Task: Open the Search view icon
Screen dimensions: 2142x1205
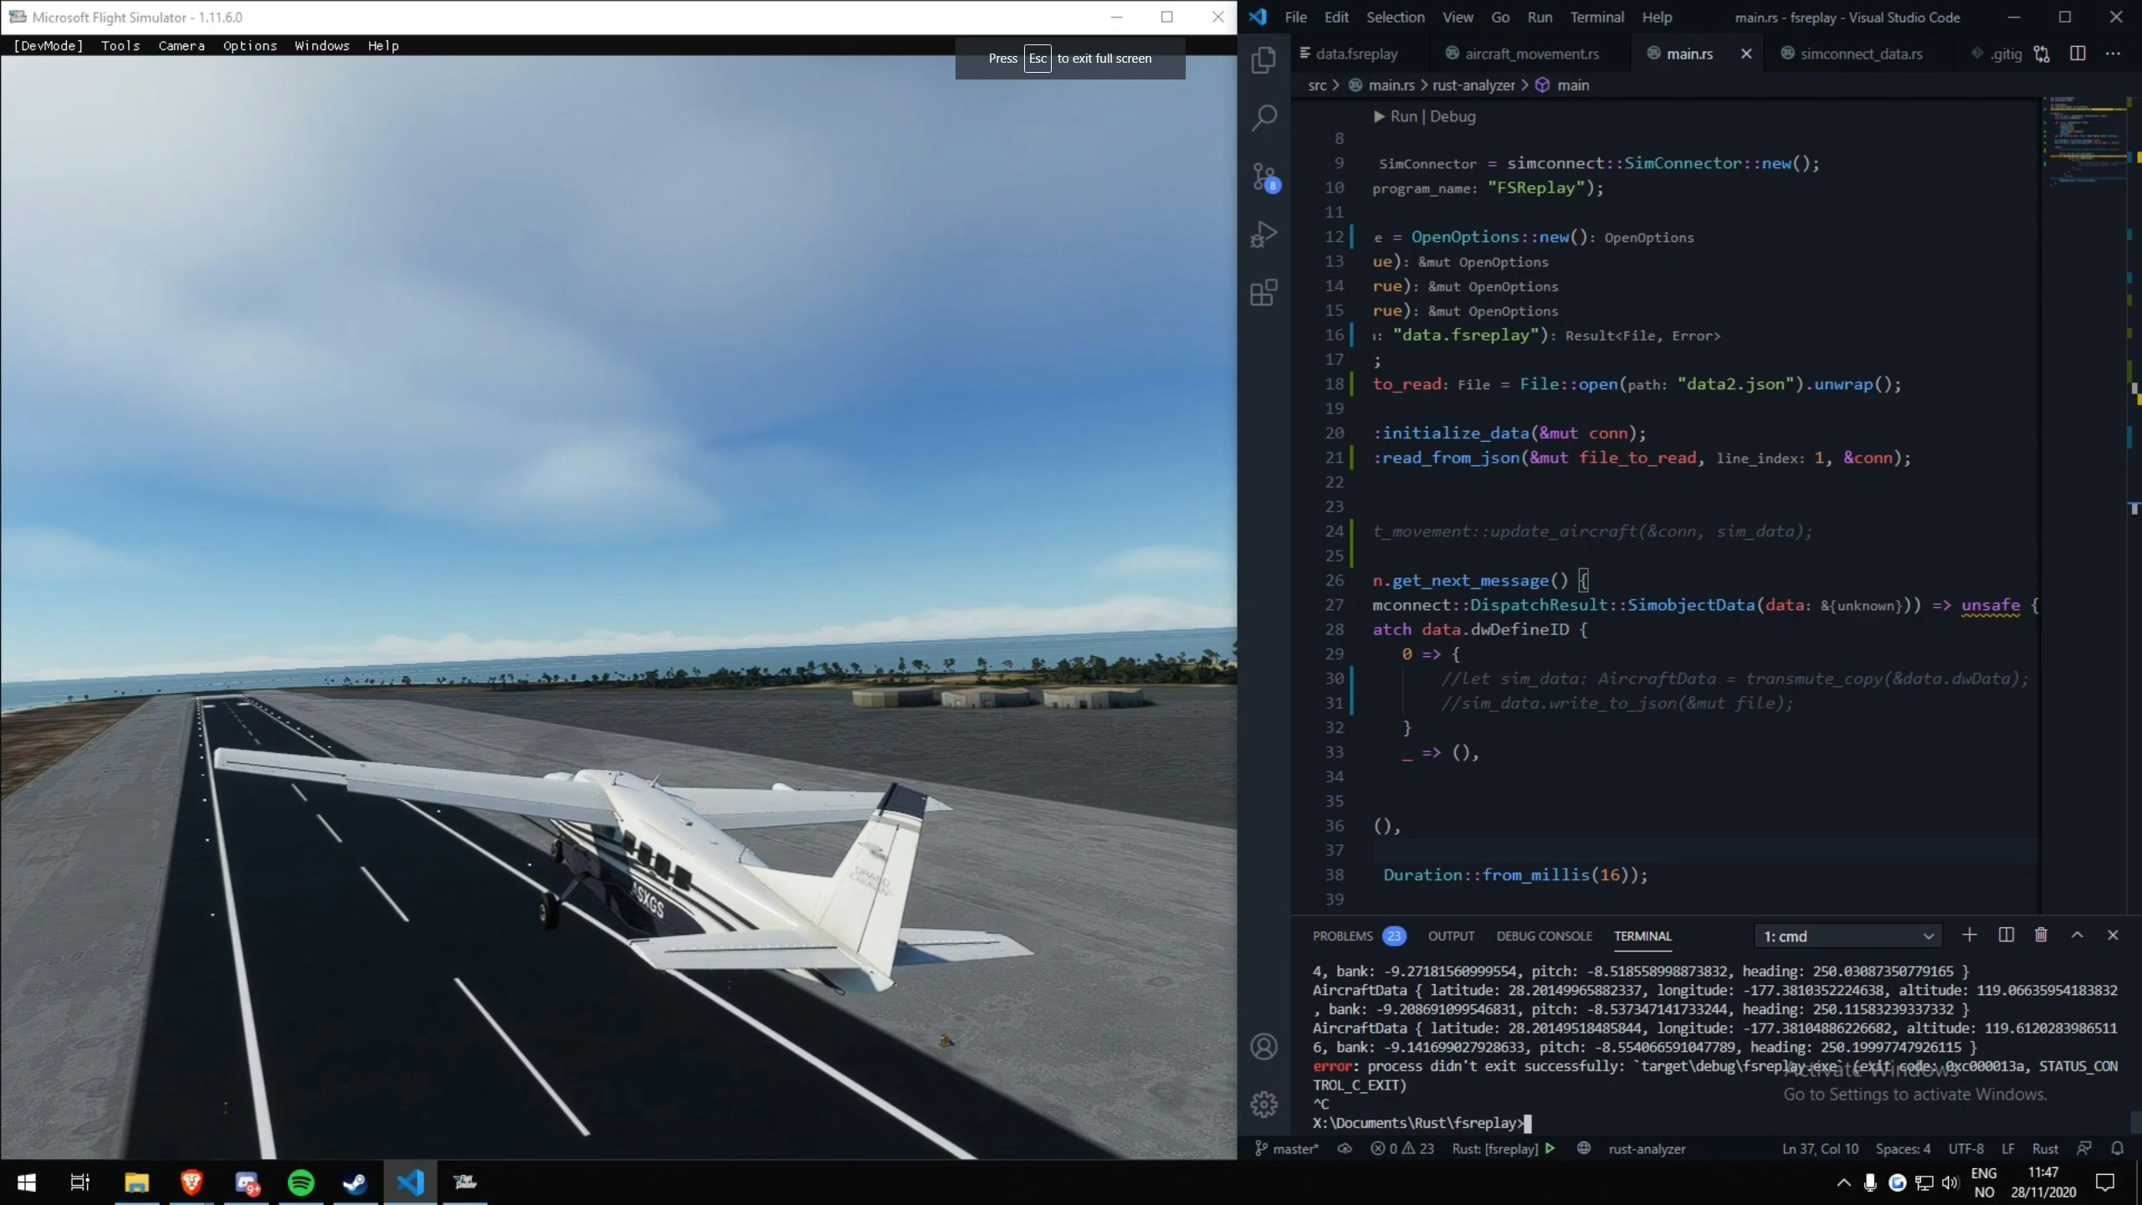Action: click(x=1263, y=118)
